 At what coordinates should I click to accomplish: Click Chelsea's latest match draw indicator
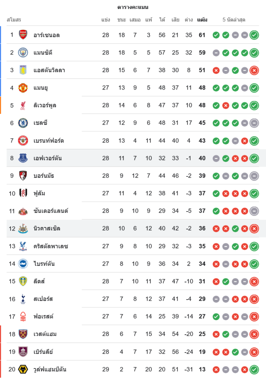click(254, 123)
